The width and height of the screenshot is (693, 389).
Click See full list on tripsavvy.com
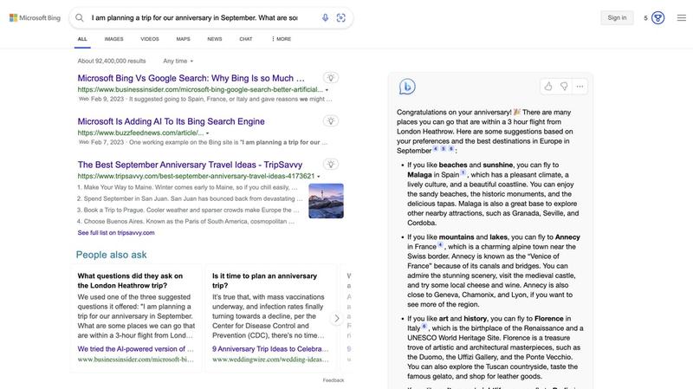(x=116, y=232)
